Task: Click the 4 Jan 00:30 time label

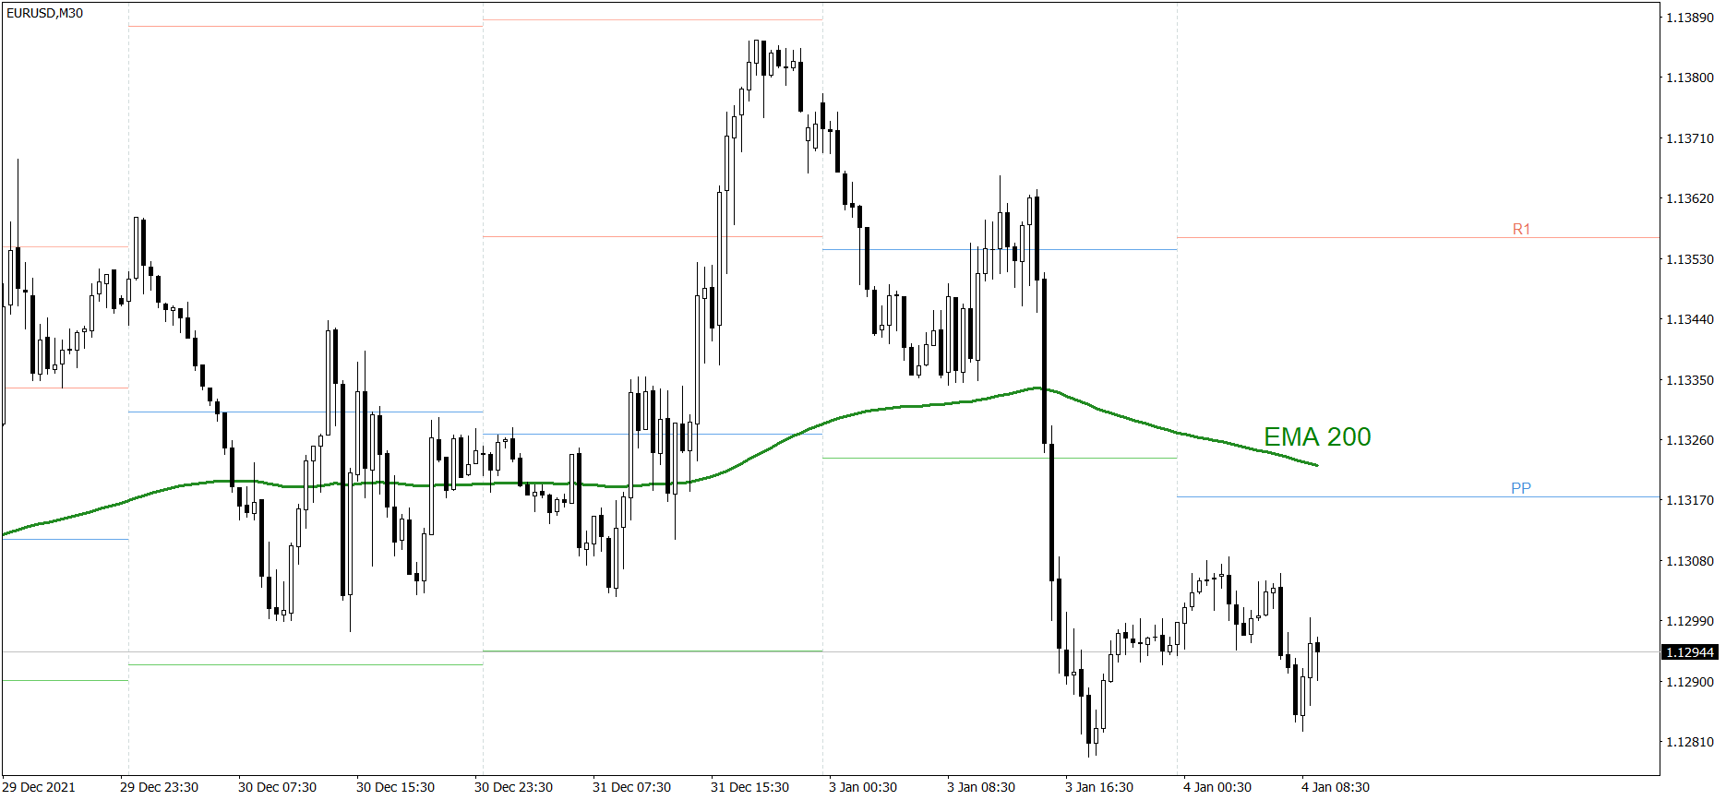Action: pyautogui.click(x=1217, y=787)
